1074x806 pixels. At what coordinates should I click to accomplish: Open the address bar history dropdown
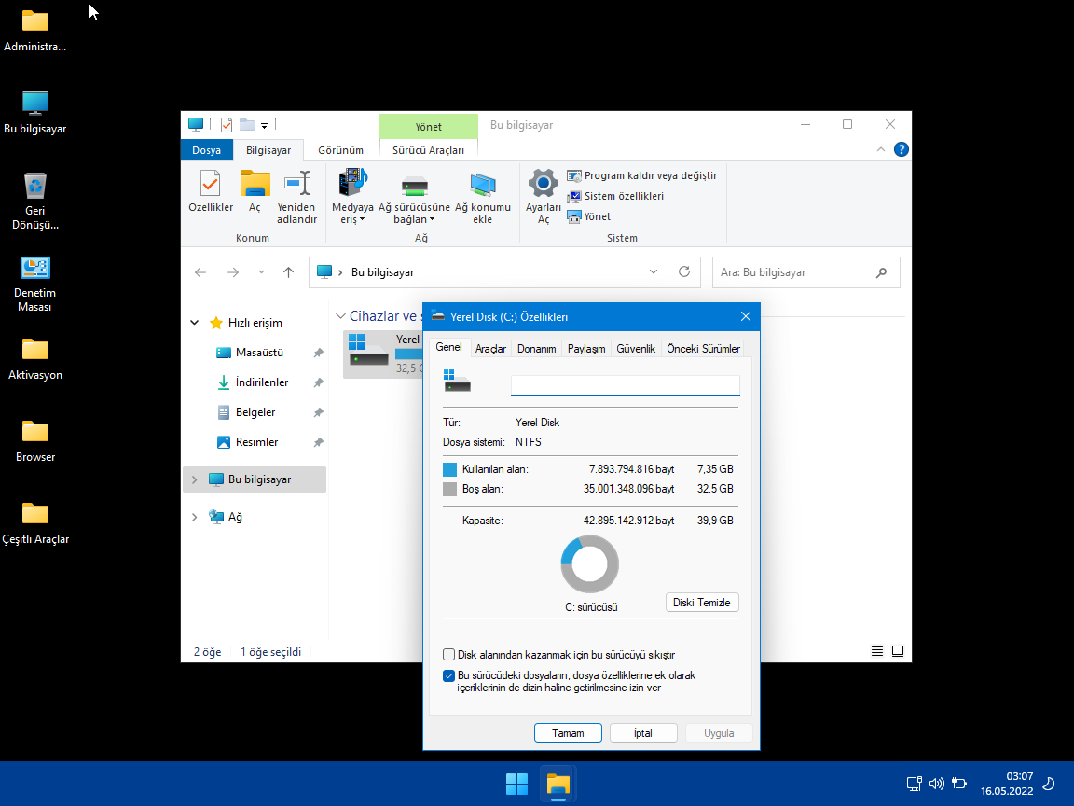click(x=654, y=272)
